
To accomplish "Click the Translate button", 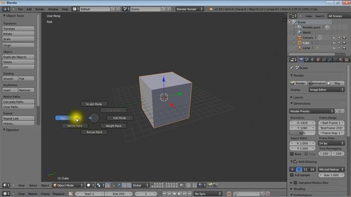I will coord(18,28).
